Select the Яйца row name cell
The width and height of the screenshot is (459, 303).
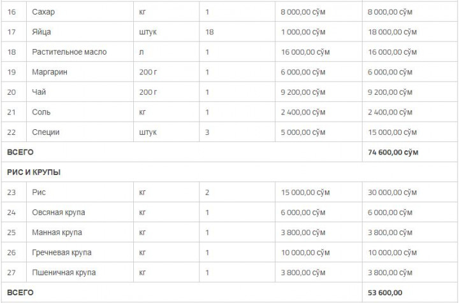(x=42, y=32)
